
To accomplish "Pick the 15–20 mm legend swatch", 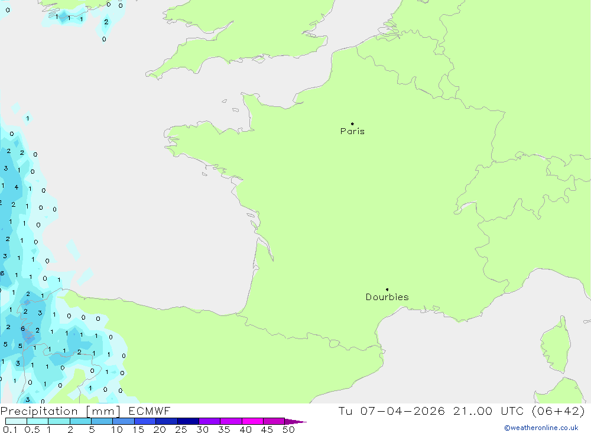I will pyautogui.click(x=145, y=421).
